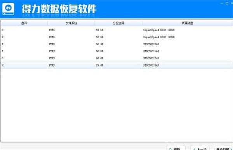This screenshot has width=233, height=150.
Task: Click the 66 GB partition size
Action: [x=99, y=44]
